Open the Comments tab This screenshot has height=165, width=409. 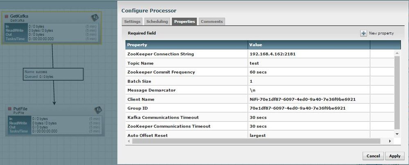click(x=212, y=22)
